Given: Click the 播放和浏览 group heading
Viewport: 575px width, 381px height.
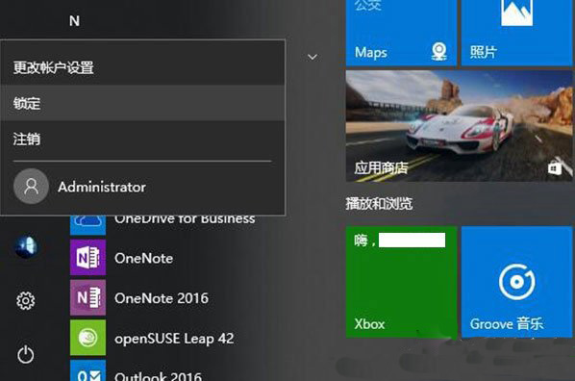Looking at the screenshot, I should click(379, 203).
